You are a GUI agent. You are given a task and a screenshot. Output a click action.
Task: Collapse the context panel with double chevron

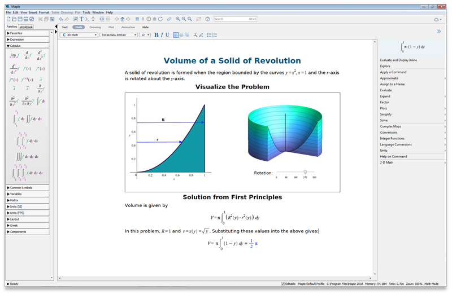[438, 32]
